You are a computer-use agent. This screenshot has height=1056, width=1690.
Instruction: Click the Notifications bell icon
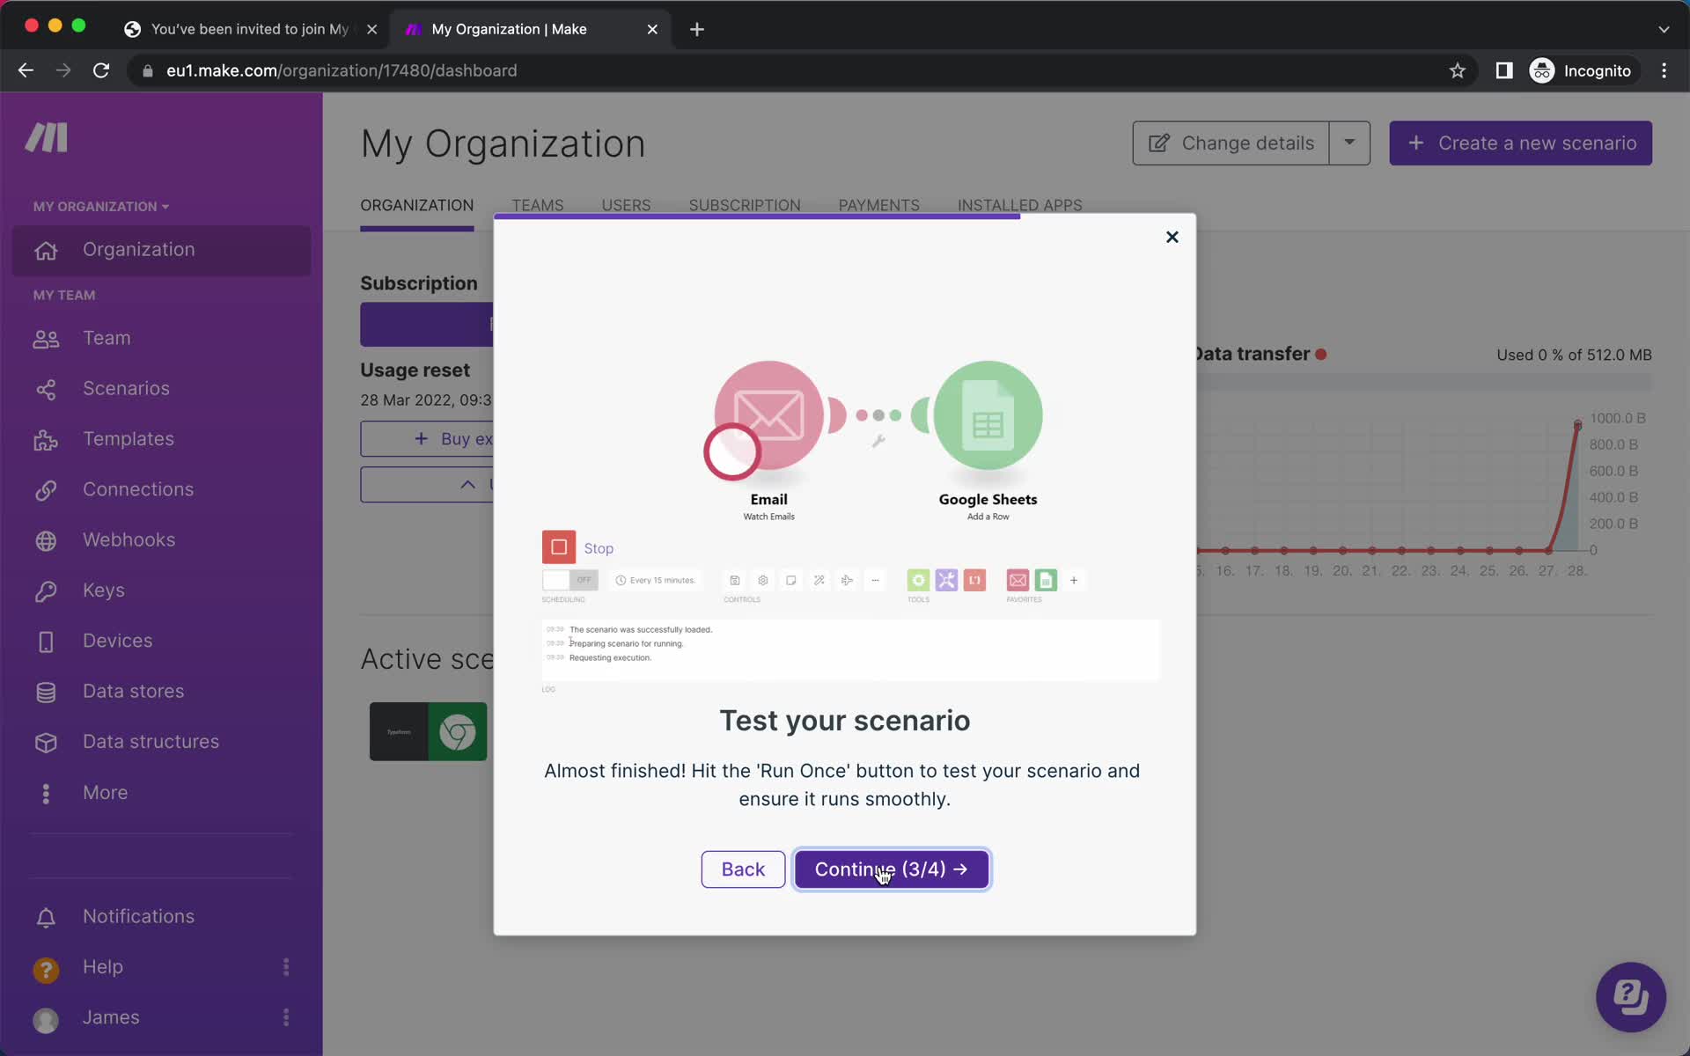pyautogui.click(x=45, y=916)
